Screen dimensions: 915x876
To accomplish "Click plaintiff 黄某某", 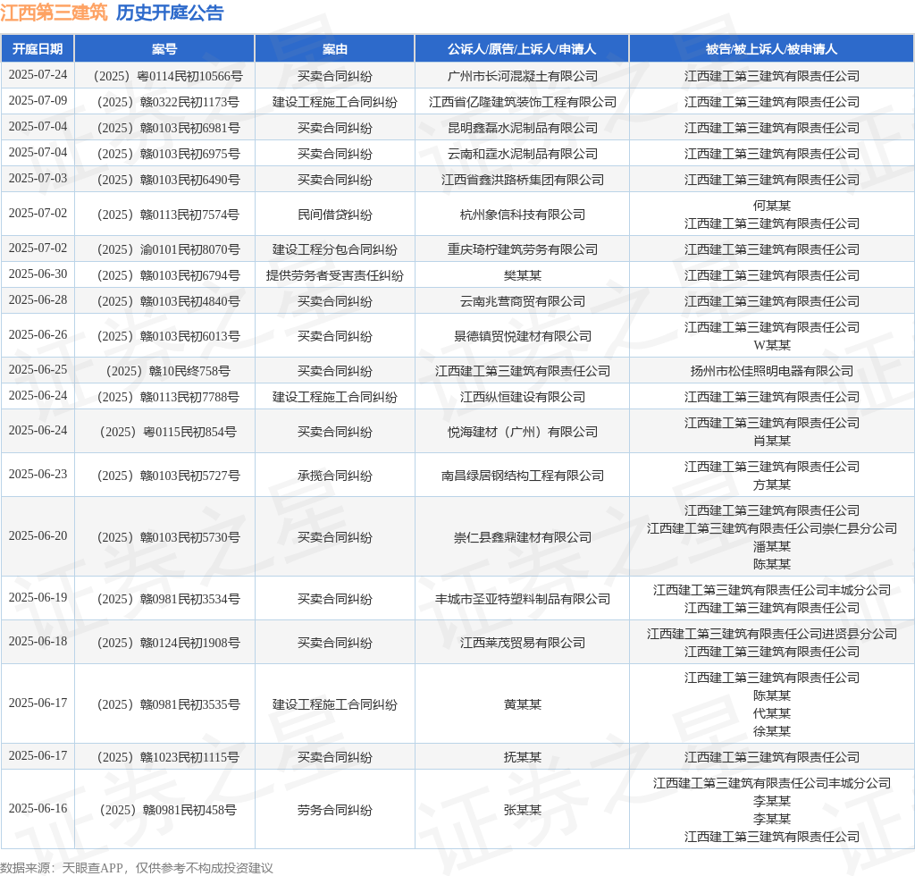I will point(522,704).
